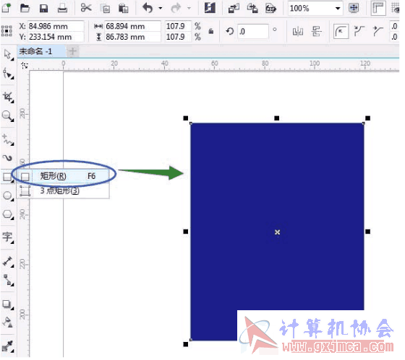
Task: Expand the undo history dropdown arrow
Action: (x=161, y=8)
